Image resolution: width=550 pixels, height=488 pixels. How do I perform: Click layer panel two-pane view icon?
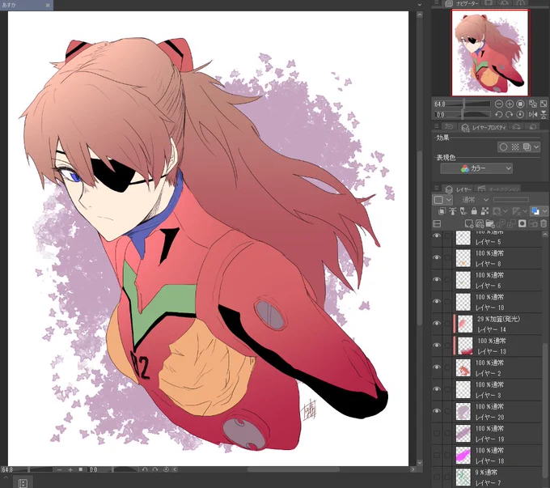(437, 223)
